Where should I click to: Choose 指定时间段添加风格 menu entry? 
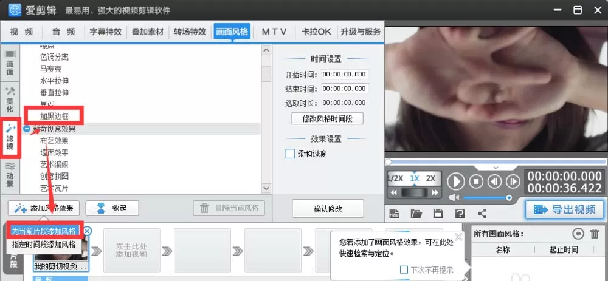(x=43, y=244)
